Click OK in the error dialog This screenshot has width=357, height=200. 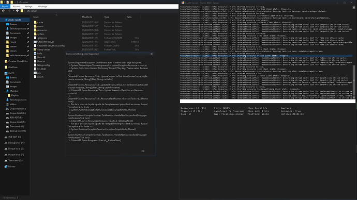(x=143, y=151)
